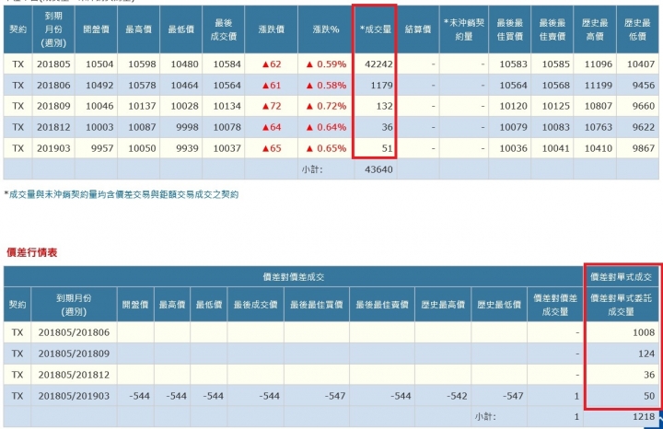The image size is (663, 429).
Task: Select contract month 201812 cell
Action: [53, 127]
